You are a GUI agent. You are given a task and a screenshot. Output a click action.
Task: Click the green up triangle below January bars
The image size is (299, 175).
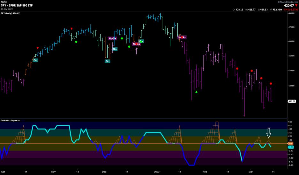click(196, 92)
